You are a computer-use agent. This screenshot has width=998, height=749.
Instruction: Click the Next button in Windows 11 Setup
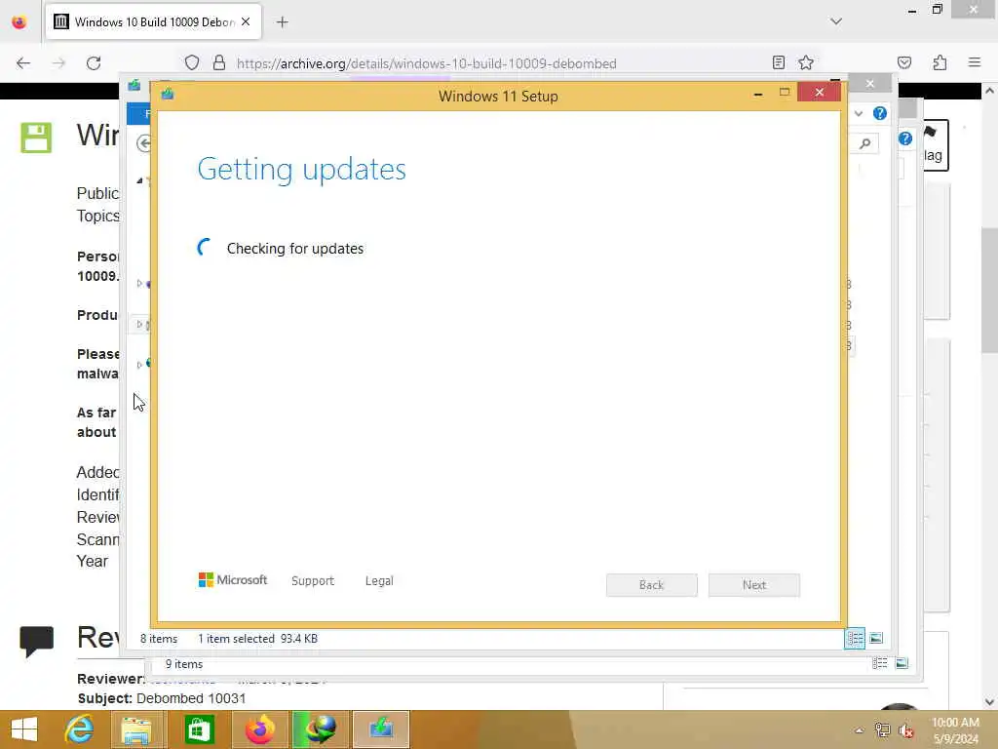point(754,585)
